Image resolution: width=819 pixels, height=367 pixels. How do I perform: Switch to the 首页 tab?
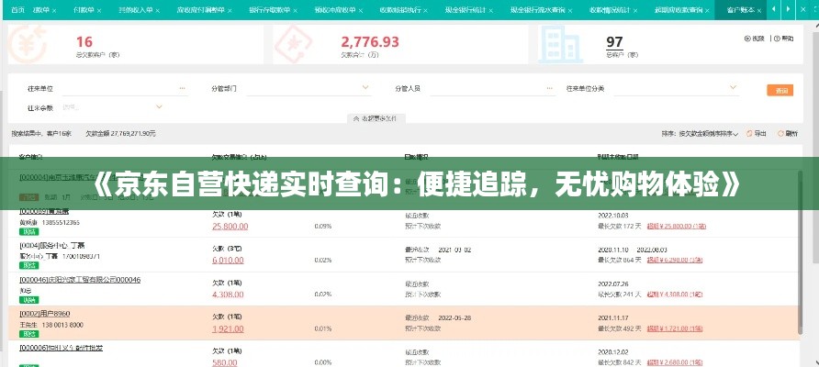point(17,10)
